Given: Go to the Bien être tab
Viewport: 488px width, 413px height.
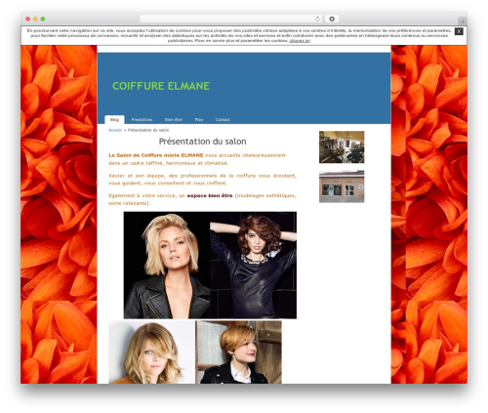Looking at the screenshot, I should pos(174,120).
